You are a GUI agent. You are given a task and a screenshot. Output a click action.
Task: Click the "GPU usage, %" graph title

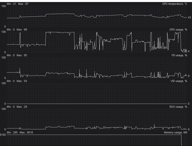[178, 30]
